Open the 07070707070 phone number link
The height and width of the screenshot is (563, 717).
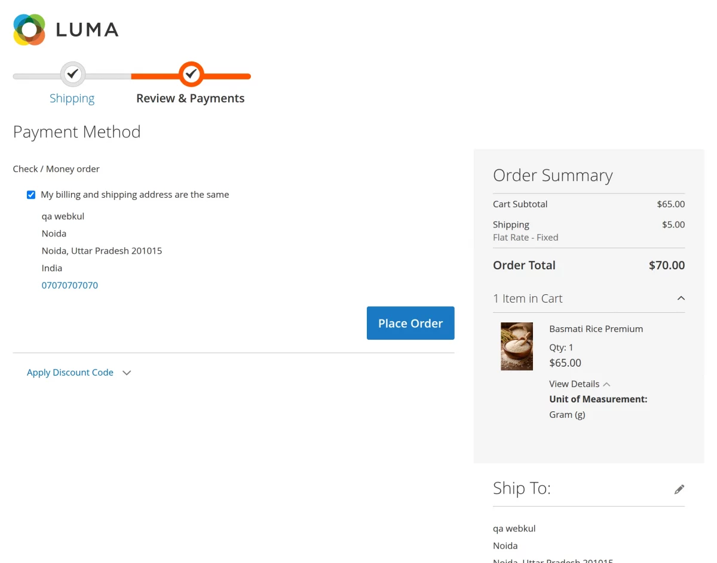(x=69, y=285)
